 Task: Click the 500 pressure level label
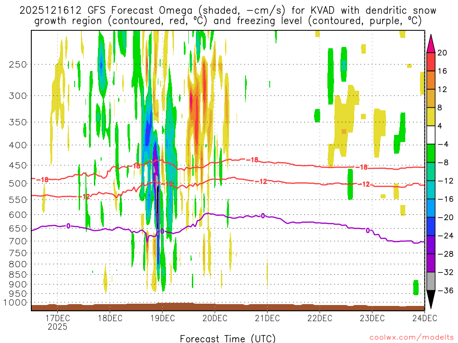tap(18, 184)
